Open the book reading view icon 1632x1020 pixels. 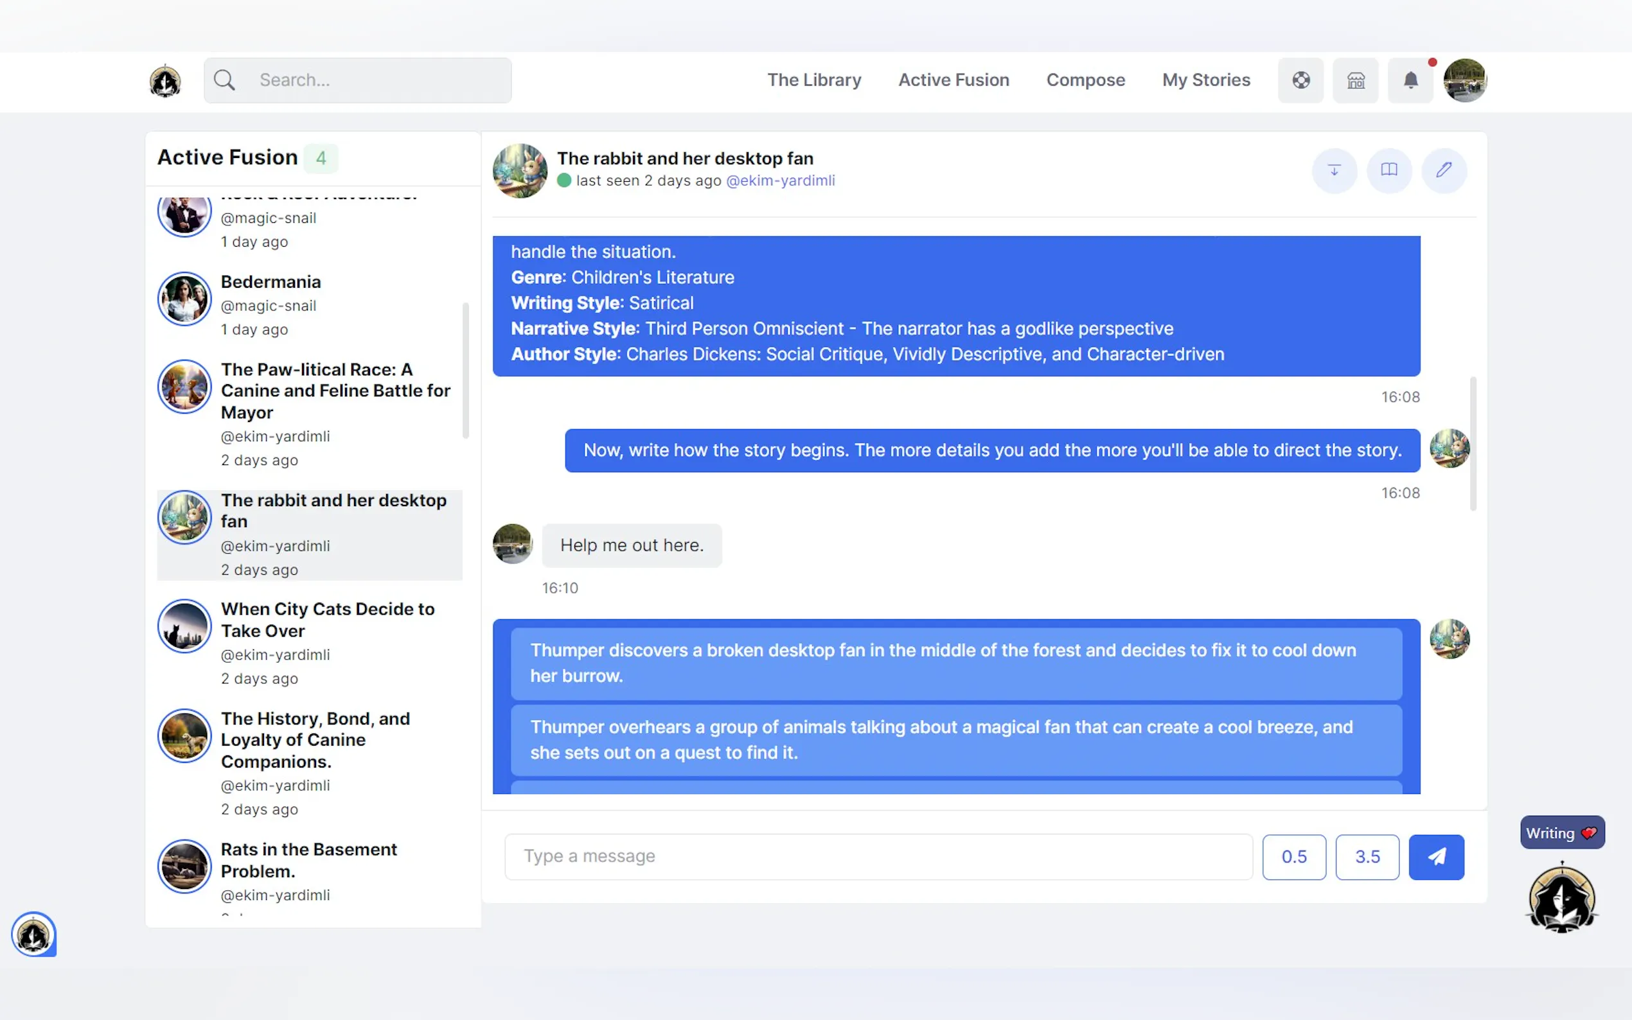(1388, 170)
